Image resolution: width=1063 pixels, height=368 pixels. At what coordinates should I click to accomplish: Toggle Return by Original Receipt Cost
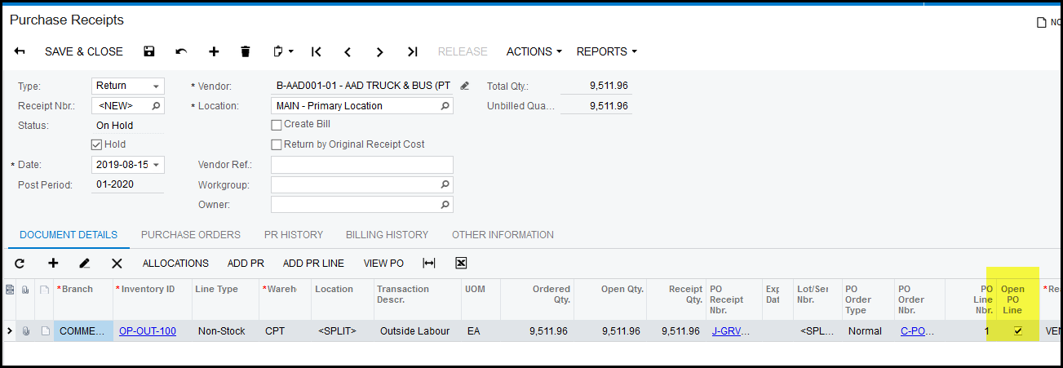click(277, 144)
